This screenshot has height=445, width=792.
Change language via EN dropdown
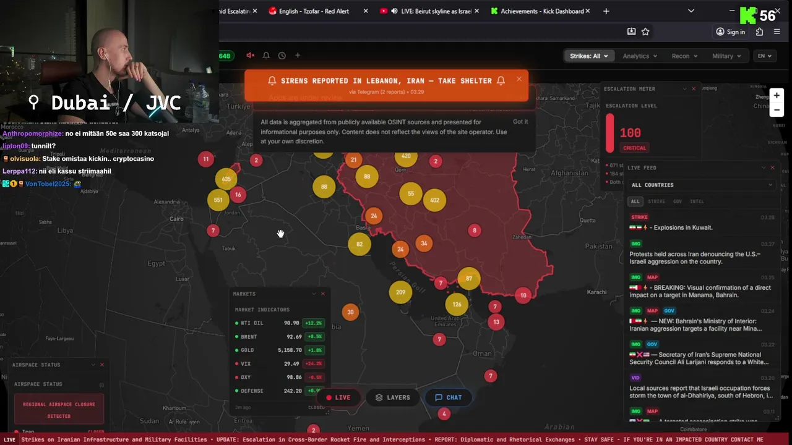click(764, 56)
